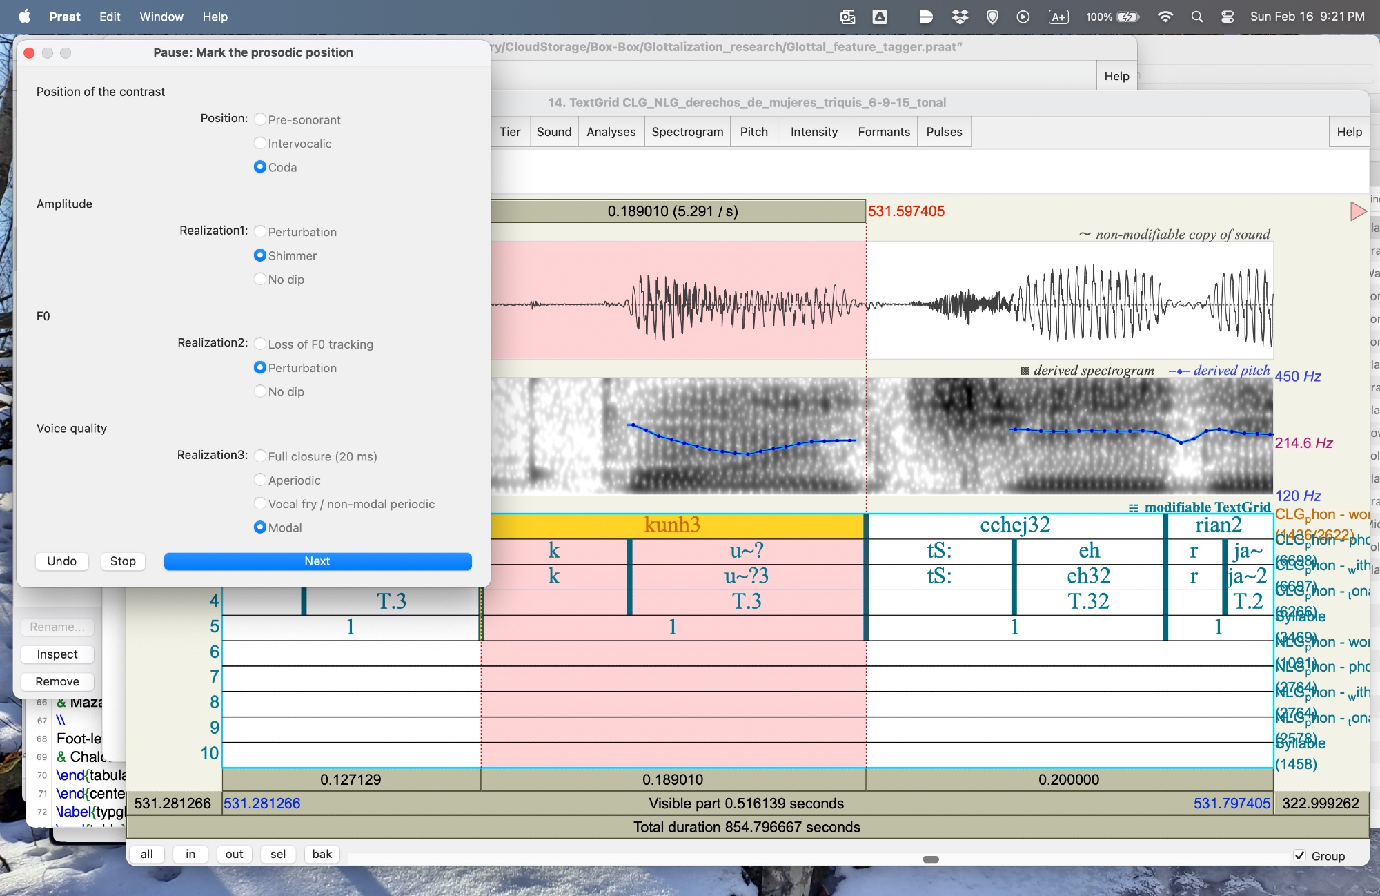Click the pink play triangle icon
1380x896 pixels.
[x=1357, y=211]
